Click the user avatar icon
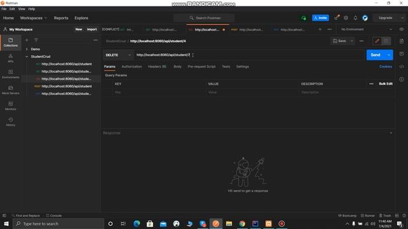 365,18
